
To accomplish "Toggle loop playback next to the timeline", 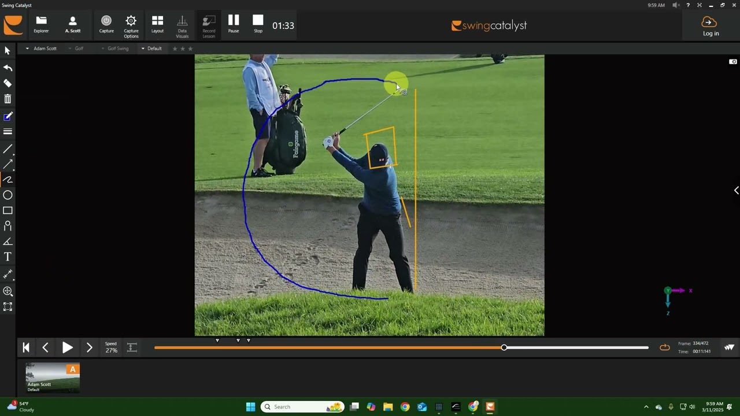I will point(664,347).
